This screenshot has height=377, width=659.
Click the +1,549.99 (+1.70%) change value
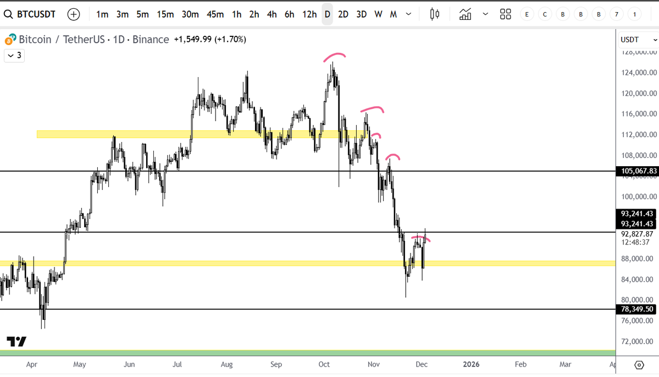tap(210, 39)
